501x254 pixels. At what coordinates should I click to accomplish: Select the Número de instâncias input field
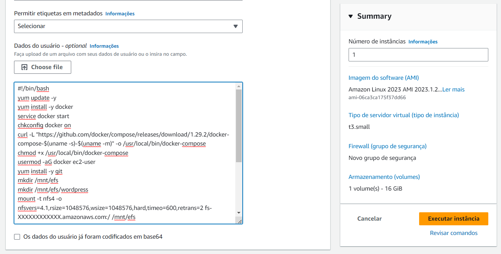coord(418,54)
